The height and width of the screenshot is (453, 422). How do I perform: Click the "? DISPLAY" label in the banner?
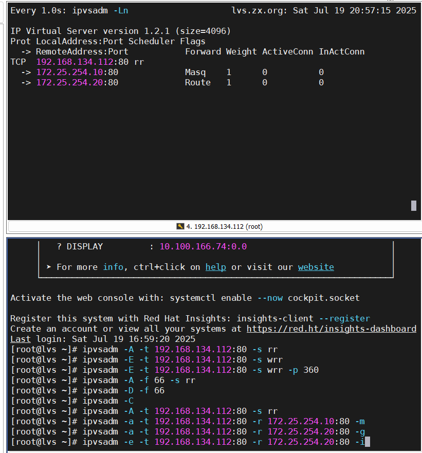[80, 246]
